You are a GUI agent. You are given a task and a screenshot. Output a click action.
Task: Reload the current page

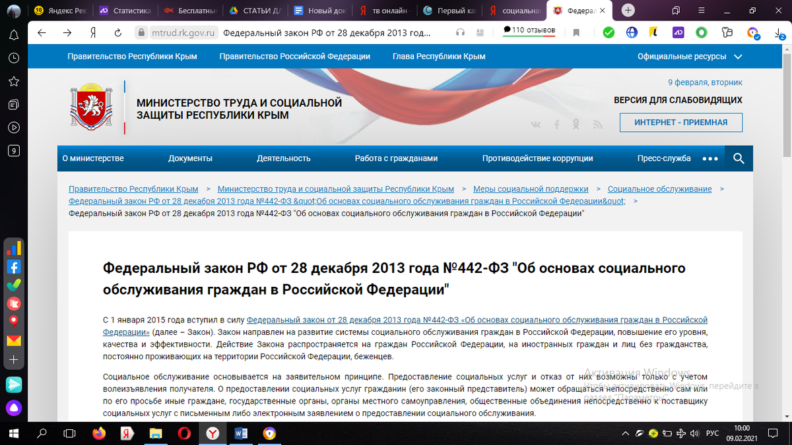(118, 33)
